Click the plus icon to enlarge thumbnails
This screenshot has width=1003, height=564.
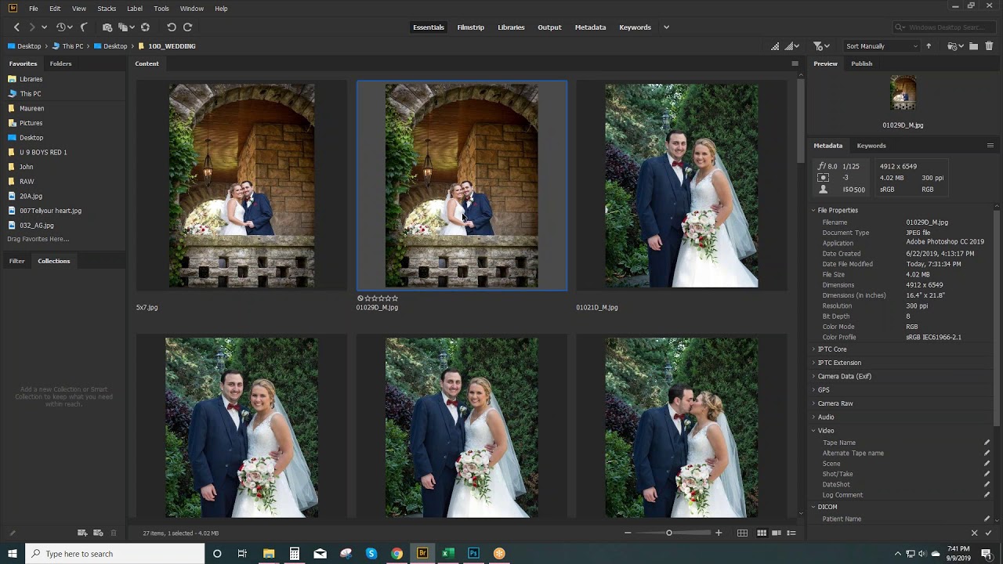(719, 533)
